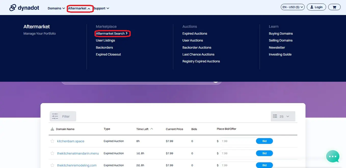Bid on thekitchenatmandarin.menu

[264, 153]
